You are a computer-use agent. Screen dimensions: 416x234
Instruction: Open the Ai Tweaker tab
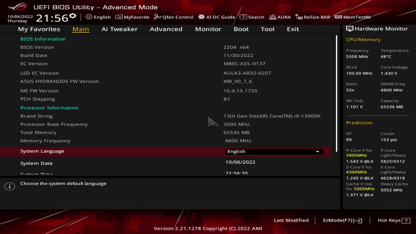tap(120, 29)
